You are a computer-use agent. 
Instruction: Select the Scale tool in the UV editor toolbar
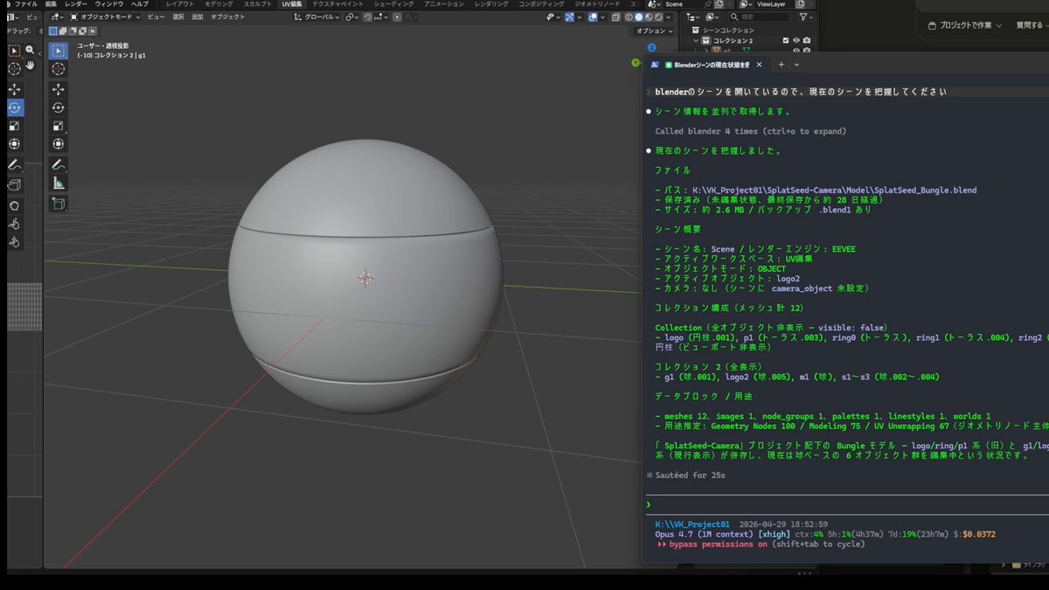click(15, 127)
